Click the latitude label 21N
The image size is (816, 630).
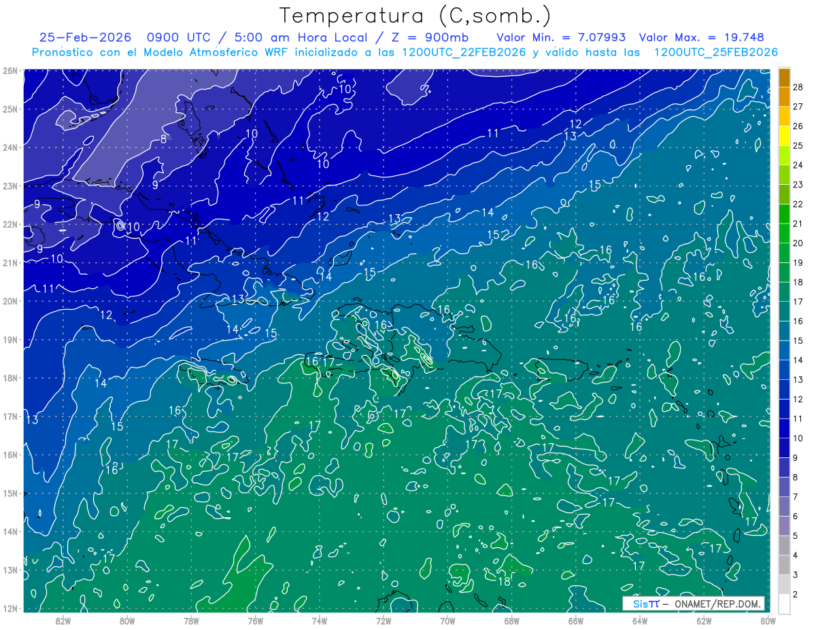[x=10, y=263]
